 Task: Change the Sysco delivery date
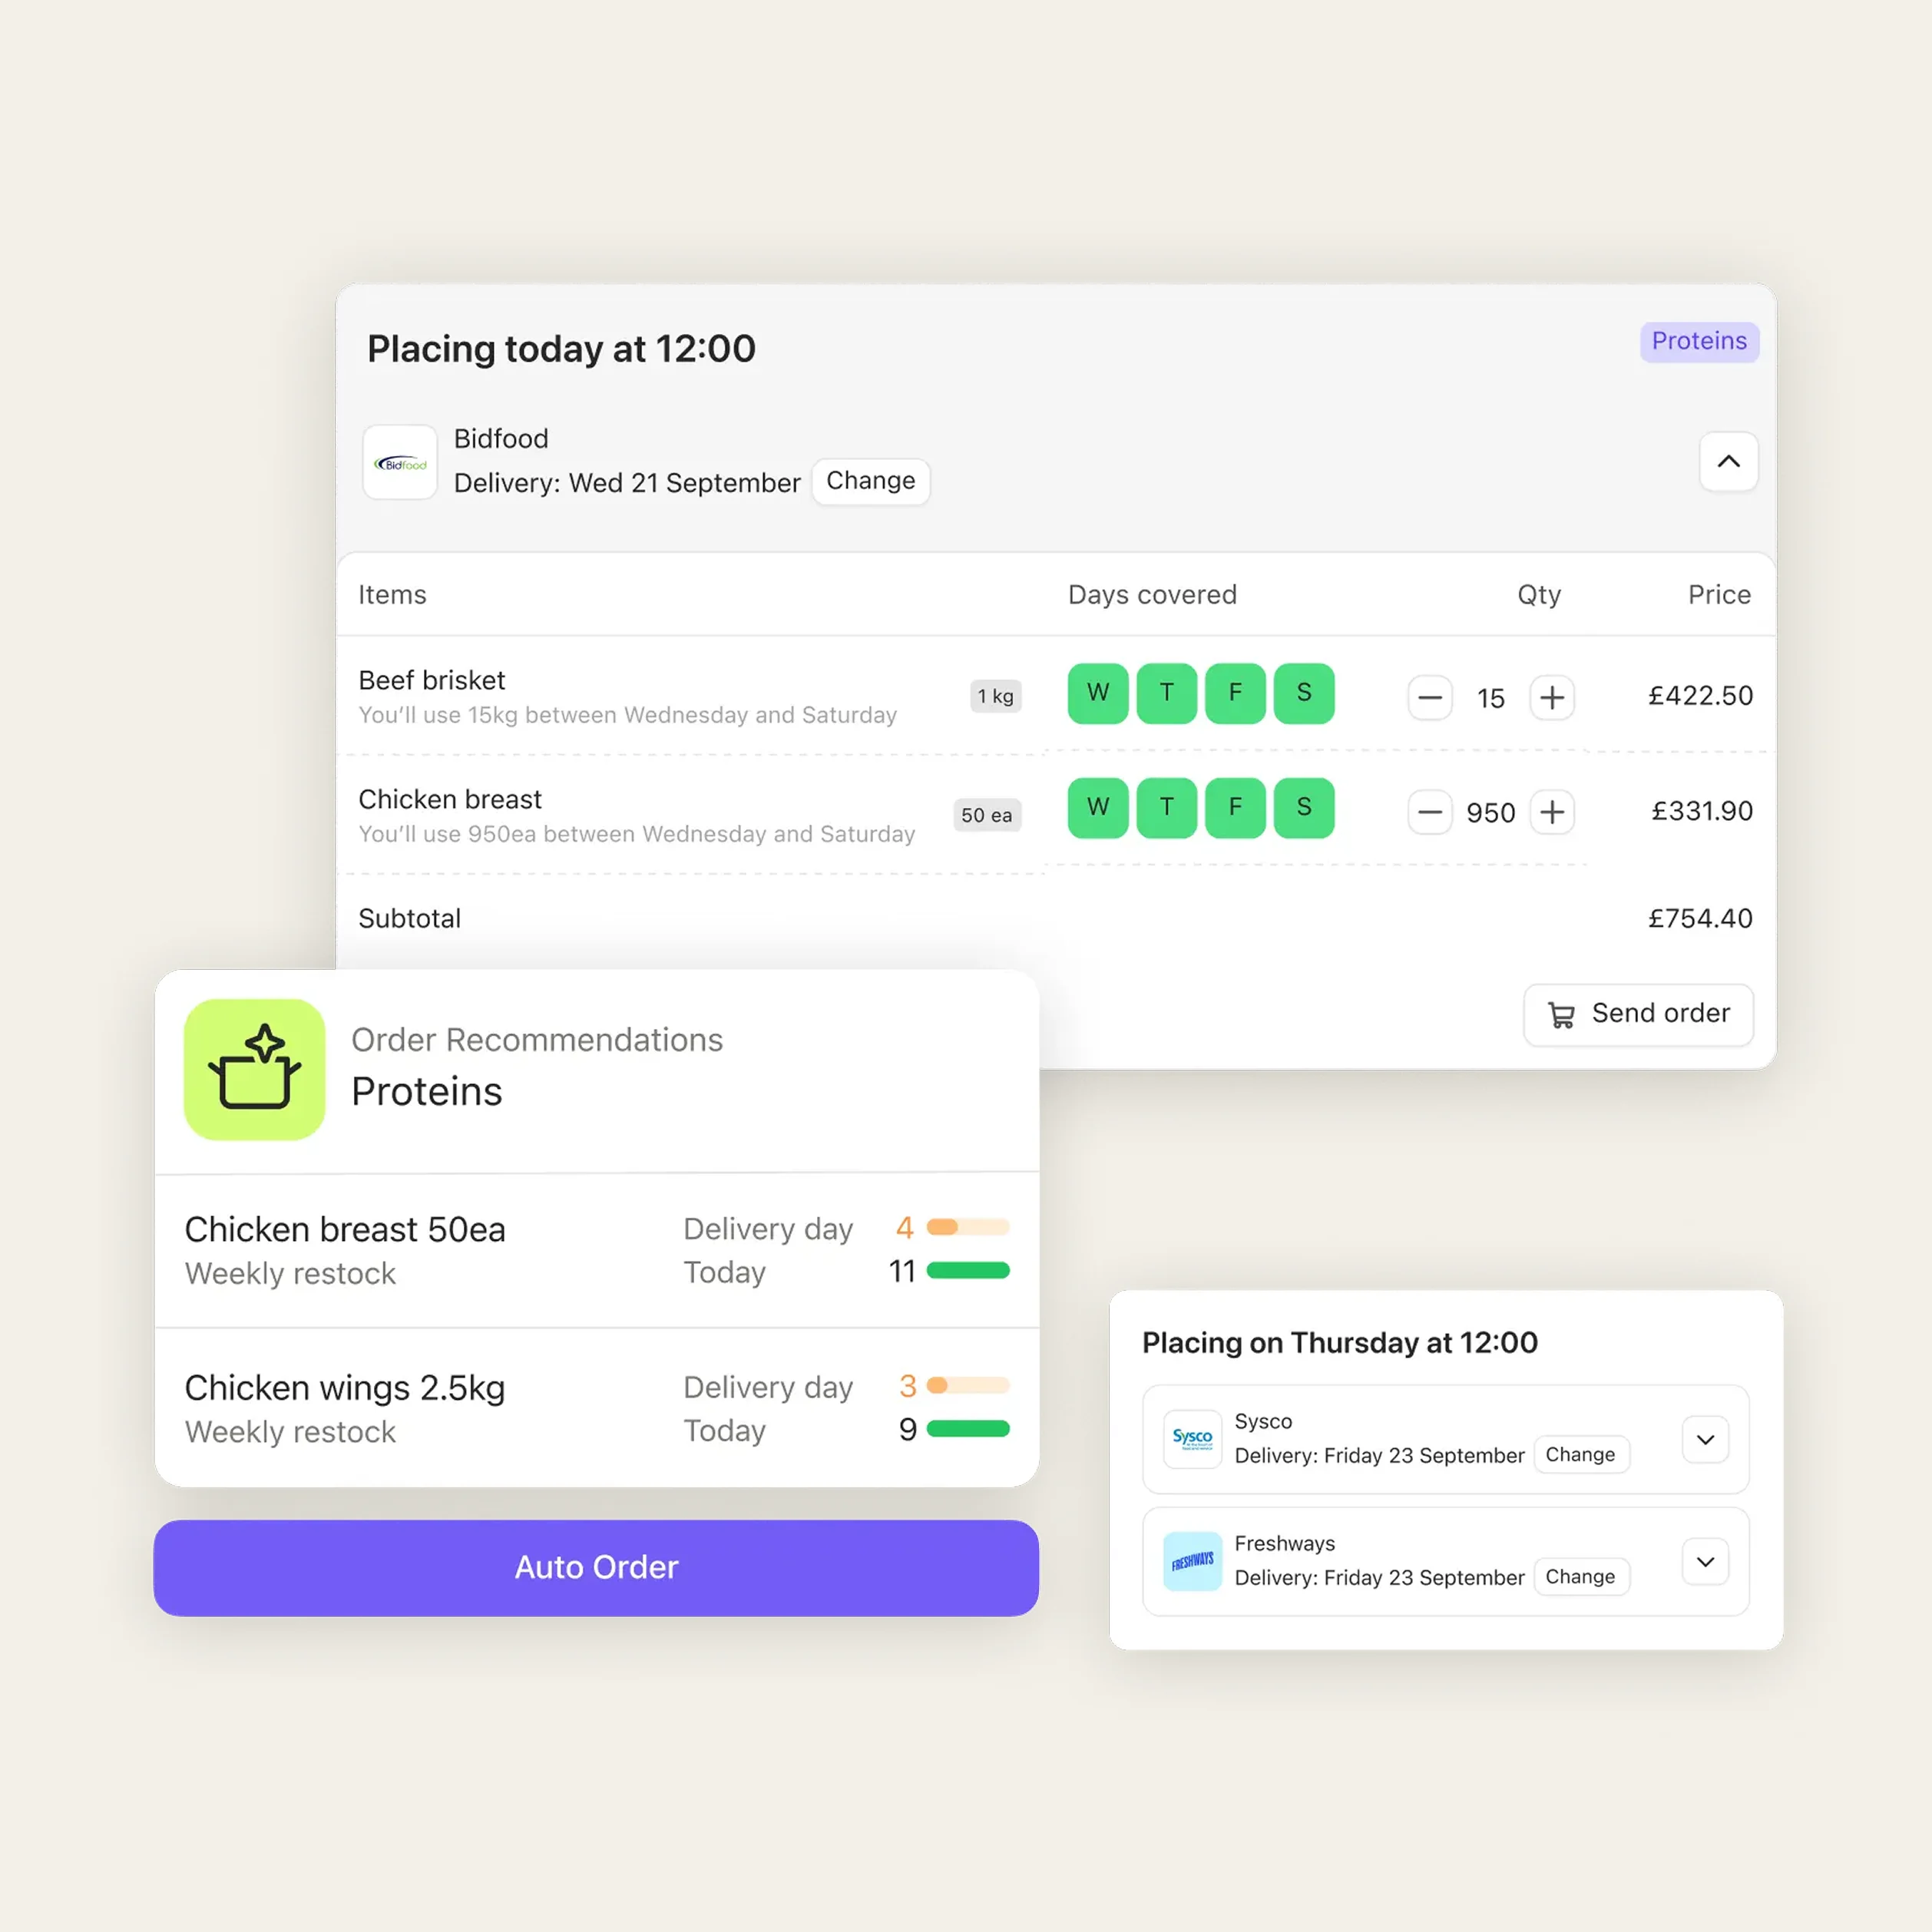1580,1455
